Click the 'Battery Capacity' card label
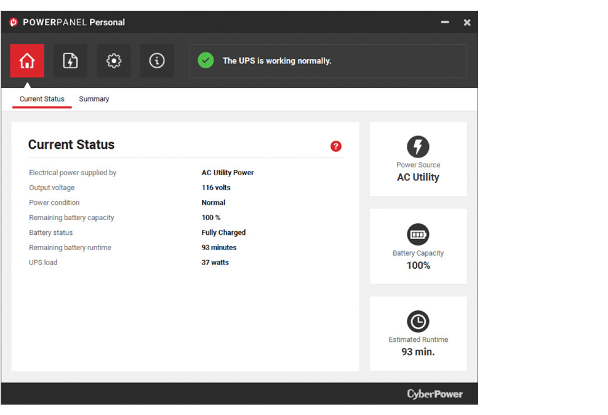This screenshot has height=415, width=608. 418,253
